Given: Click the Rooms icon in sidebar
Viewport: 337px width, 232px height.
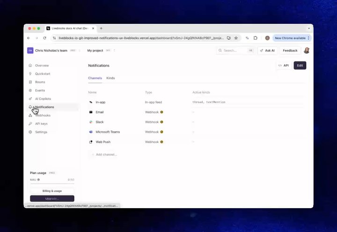Looking at the screenshot, I should point(30,82).
